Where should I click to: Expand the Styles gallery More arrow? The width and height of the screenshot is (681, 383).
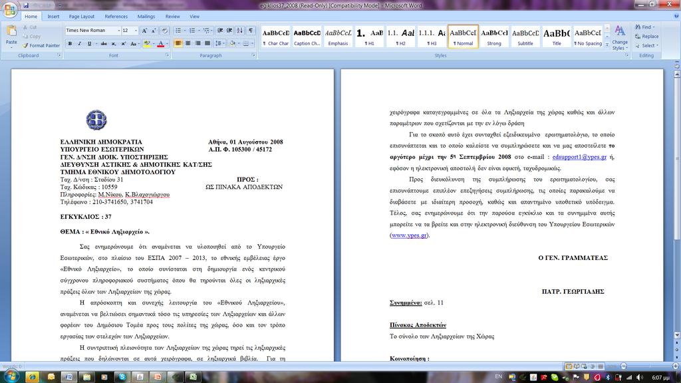tap(607, 45)
